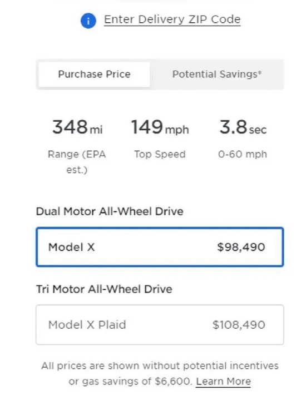Switch to the Potential Savings tab
This screenshot has width=306, height=395.
217,75
